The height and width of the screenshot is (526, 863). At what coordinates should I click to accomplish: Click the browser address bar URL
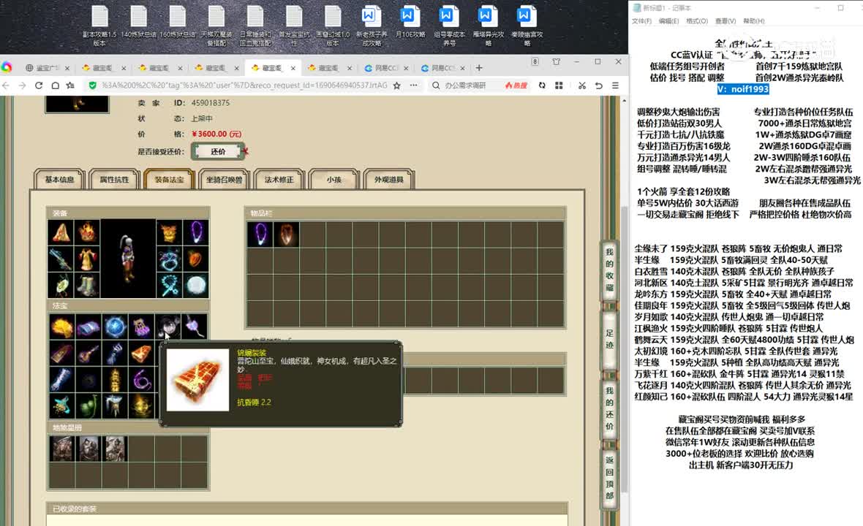(244, 85)
